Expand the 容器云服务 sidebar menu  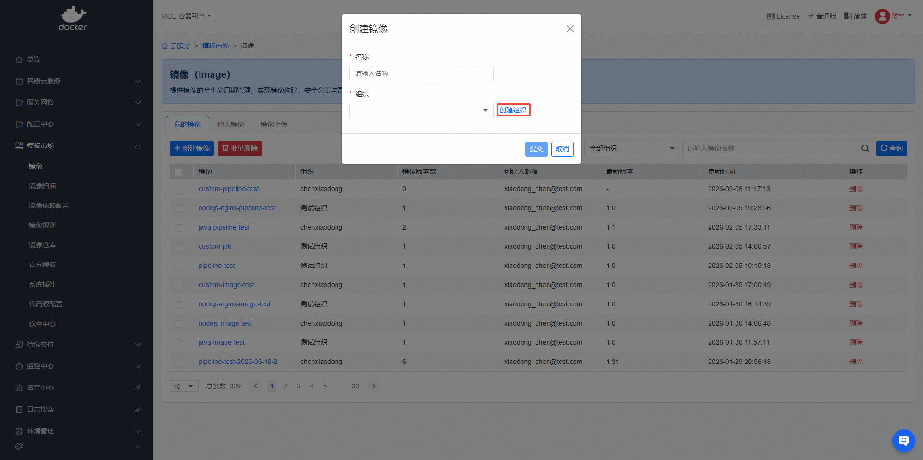click(x=77, y=81)
